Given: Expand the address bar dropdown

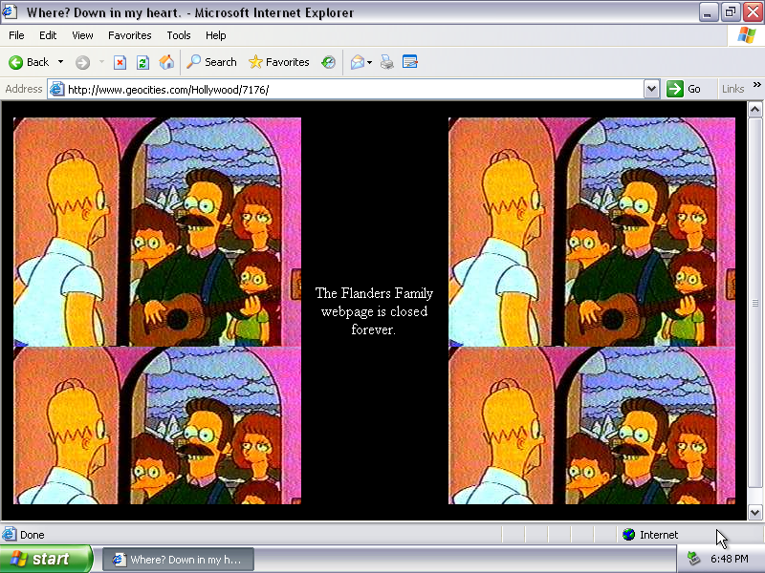Looking at the screenshot, I should (x=651, y=89).
